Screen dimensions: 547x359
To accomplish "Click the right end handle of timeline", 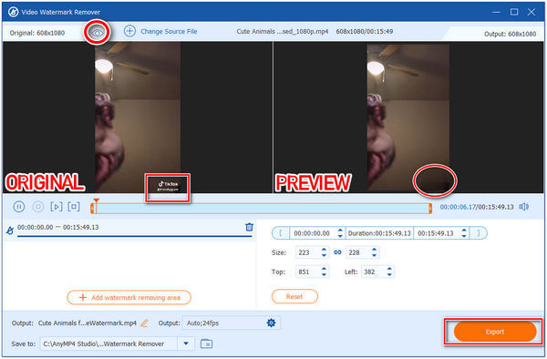I will coord(430,209).
